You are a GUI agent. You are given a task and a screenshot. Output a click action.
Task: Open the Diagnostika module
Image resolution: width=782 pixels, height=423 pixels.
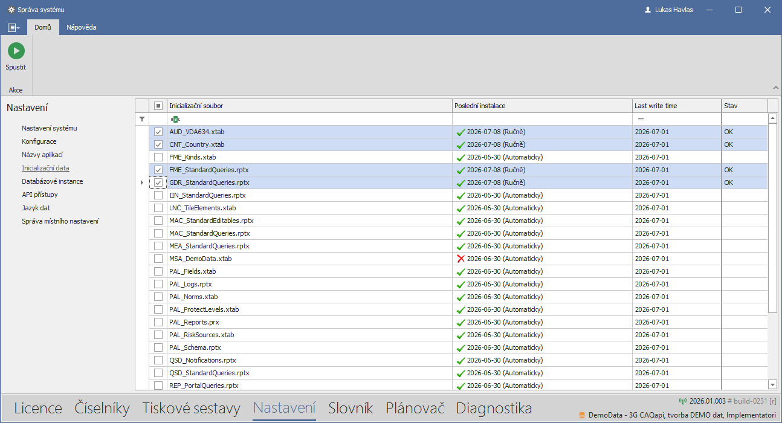point(494,408)
